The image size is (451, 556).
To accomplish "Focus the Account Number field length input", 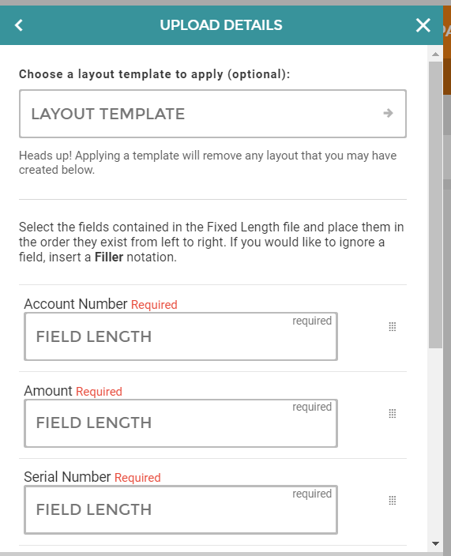I will pyautogui.click(x=181, y=336).
